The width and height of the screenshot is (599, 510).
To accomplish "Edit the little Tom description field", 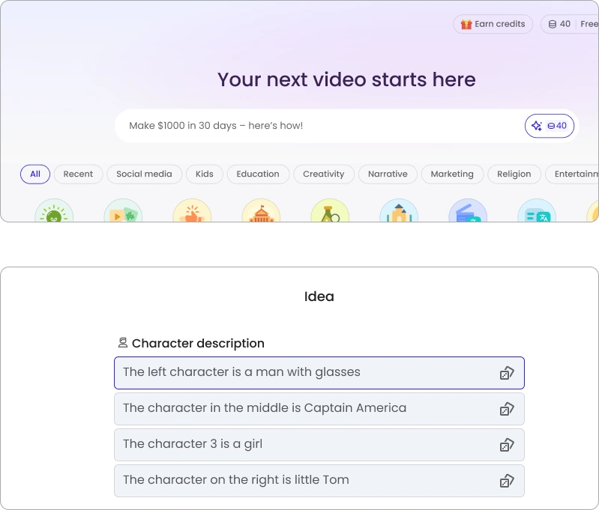I will [319, 481].
